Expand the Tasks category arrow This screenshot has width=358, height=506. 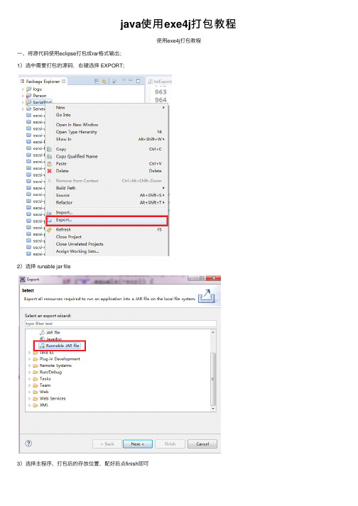pos(29,379)
